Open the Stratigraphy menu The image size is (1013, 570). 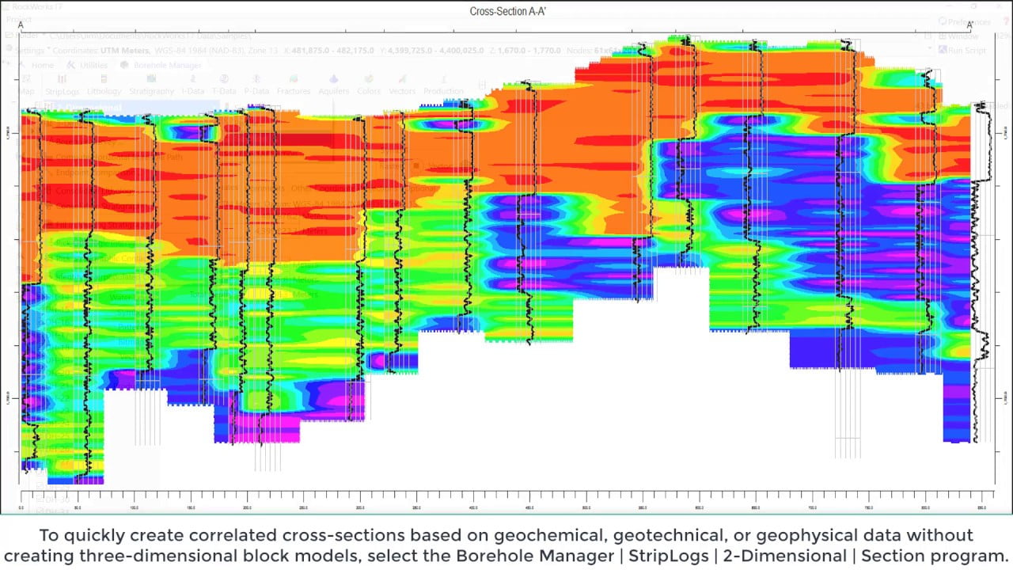(151, 85)
